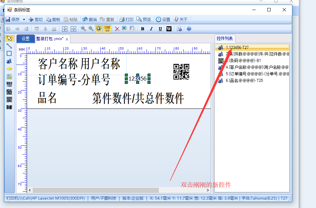Toggle italic formatting
Screen dimensions: 316x208
click(151, 29)
